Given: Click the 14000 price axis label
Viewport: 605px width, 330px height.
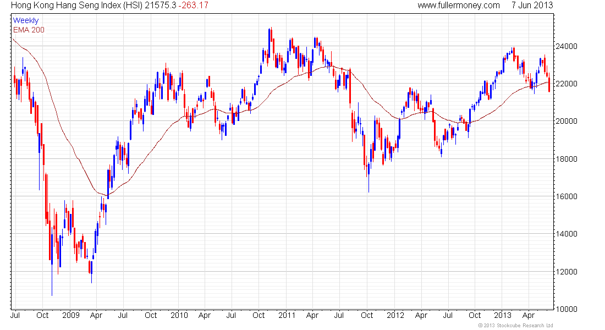Looking at the screenshot, I should click(x=566, y=234).
